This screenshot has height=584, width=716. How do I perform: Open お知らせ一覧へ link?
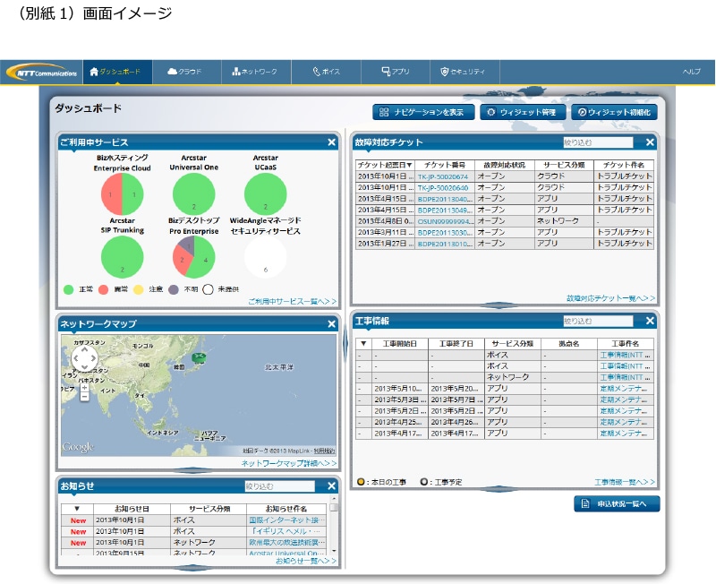pyautogui.click(x=306, y=561)
